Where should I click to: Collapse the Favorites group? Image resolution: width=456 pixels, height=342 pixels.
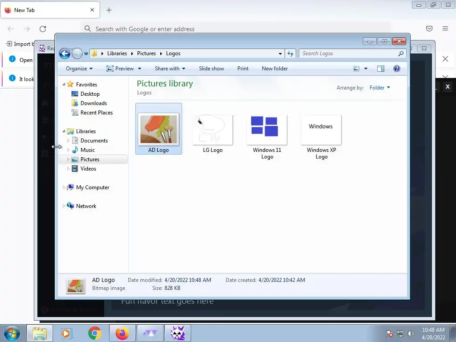(x=64, y=84)
